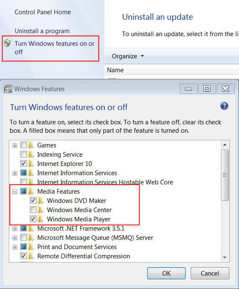239x289 pixels.
Task: Expand Print and Document Services node
Action: (x=15, y=247)
